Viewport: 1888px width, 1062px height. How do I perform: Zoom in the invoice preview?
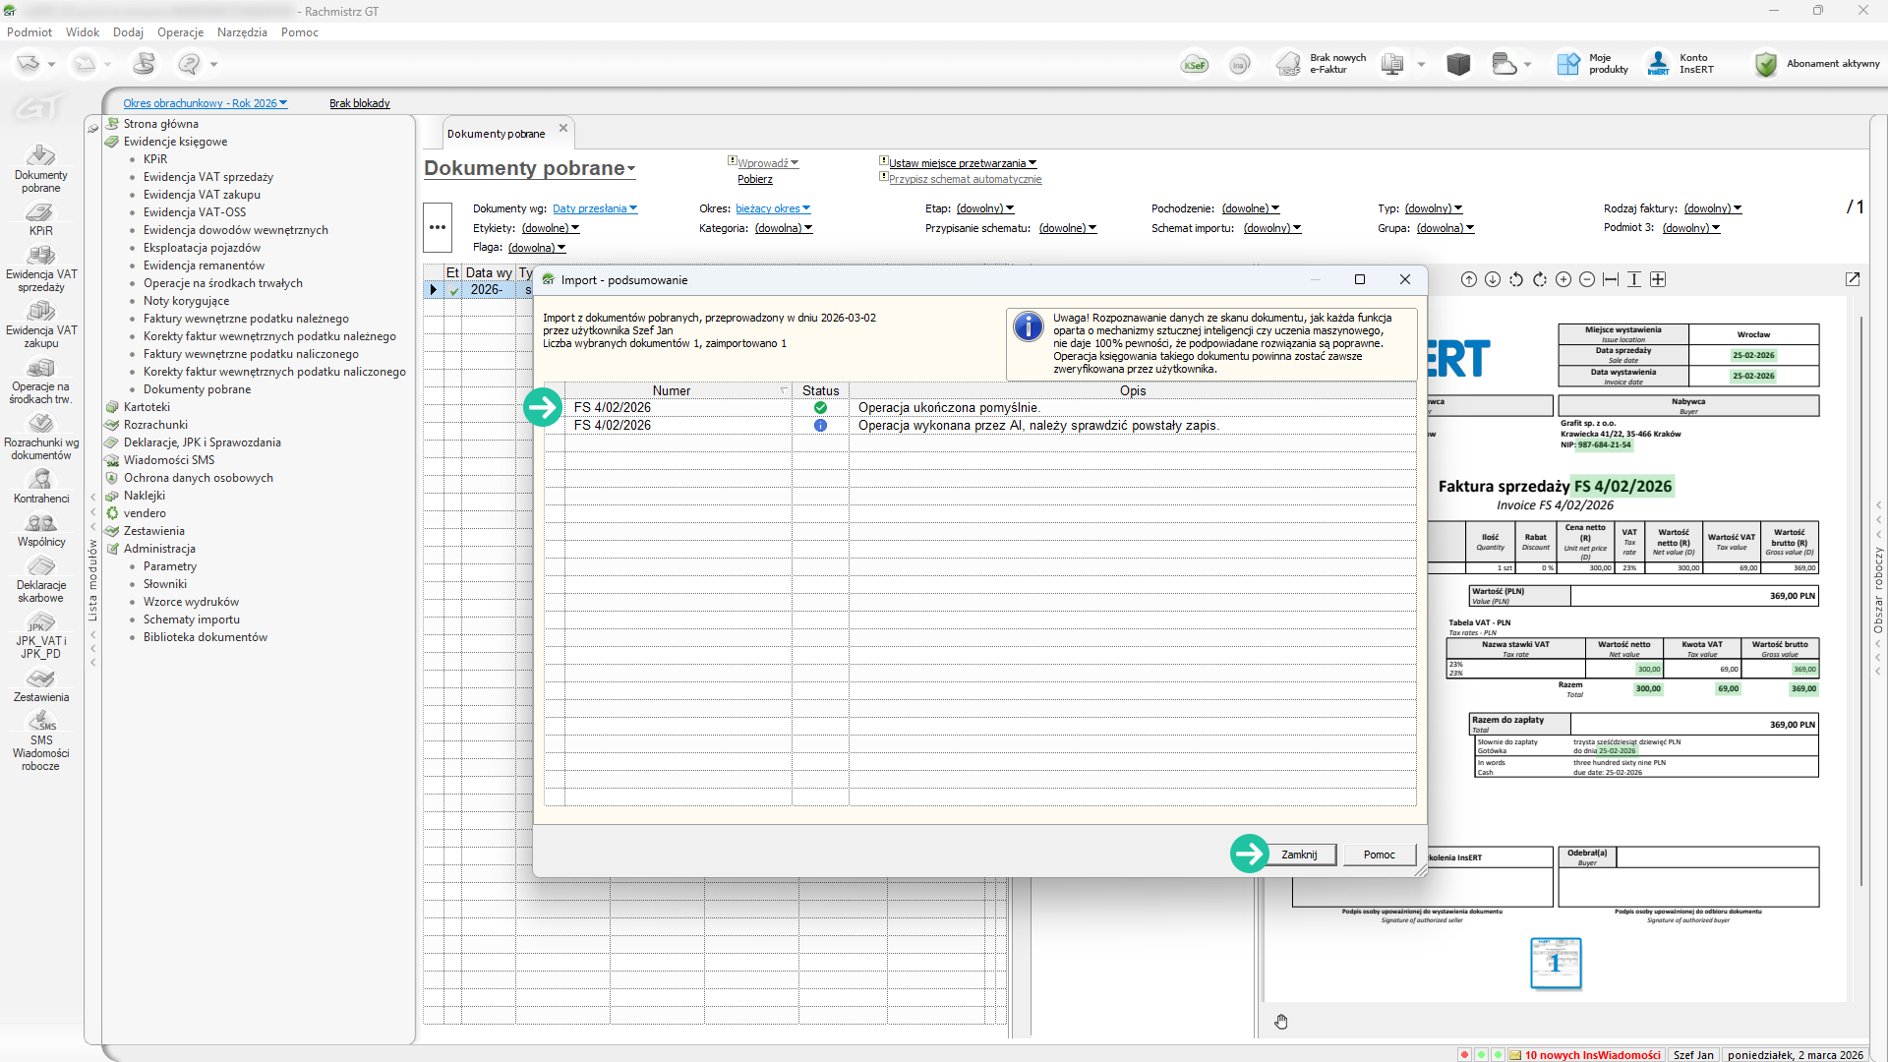pos(1563,279)
